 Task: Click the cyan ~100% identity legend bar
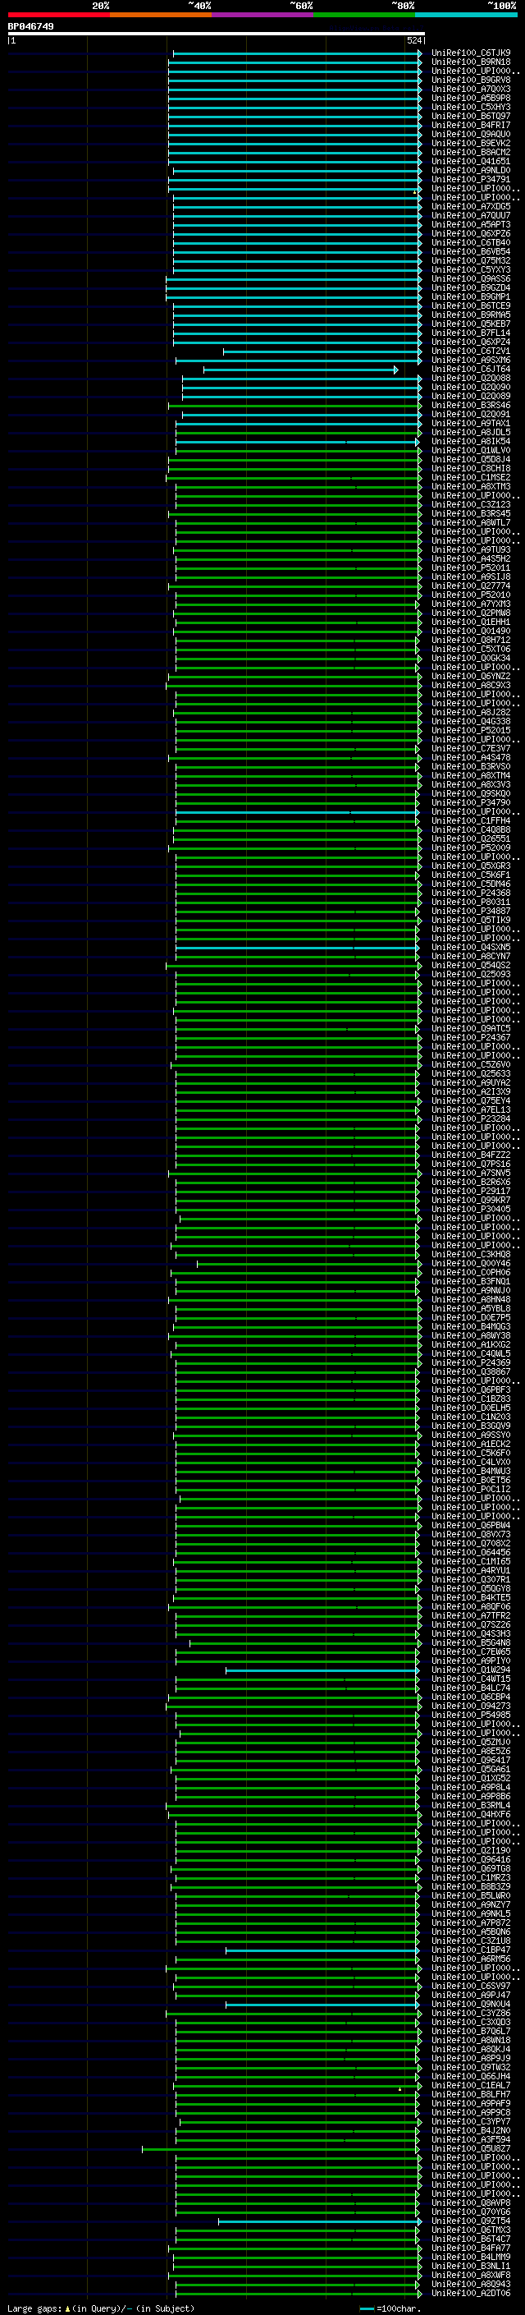tap(466, 15)
